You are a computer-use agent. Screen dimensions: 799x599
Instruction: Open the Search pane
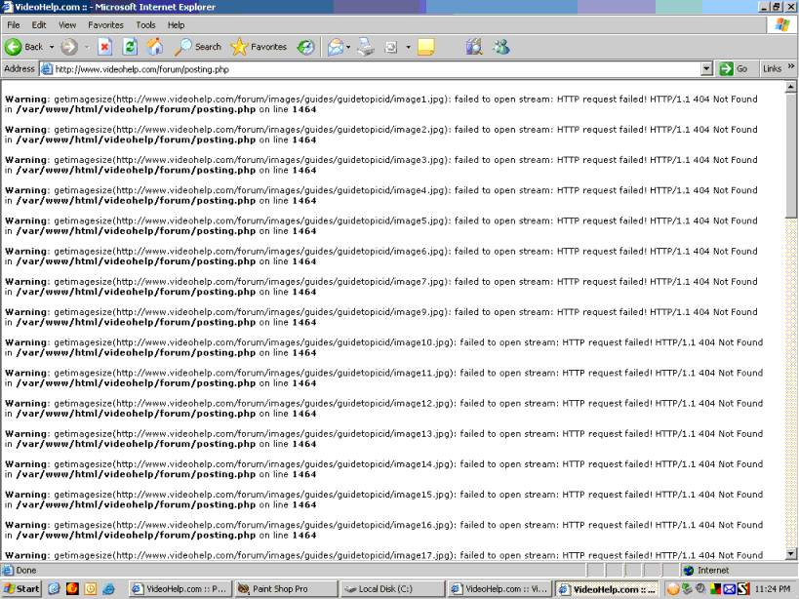click(x=198, y=48)
